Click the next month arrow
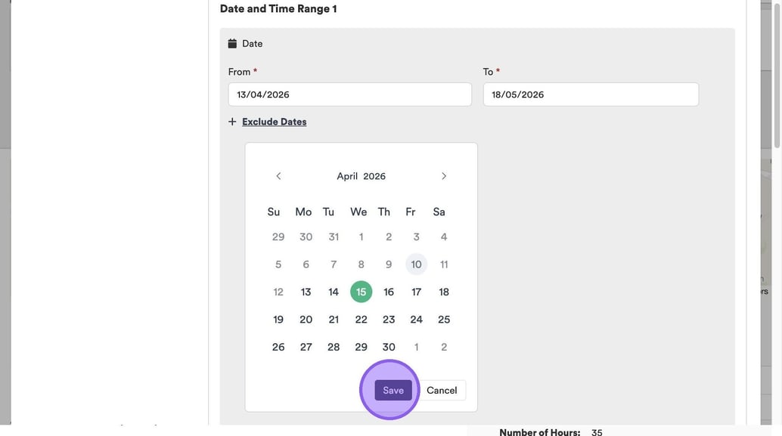This screenshot has width=782, height=436. click(x=444, y=176)
